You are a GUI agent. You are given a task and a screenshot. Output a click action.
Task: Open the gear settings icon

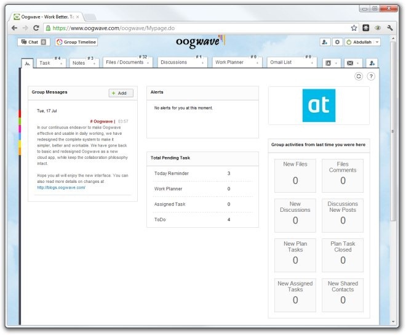click(x=337, y=42)
